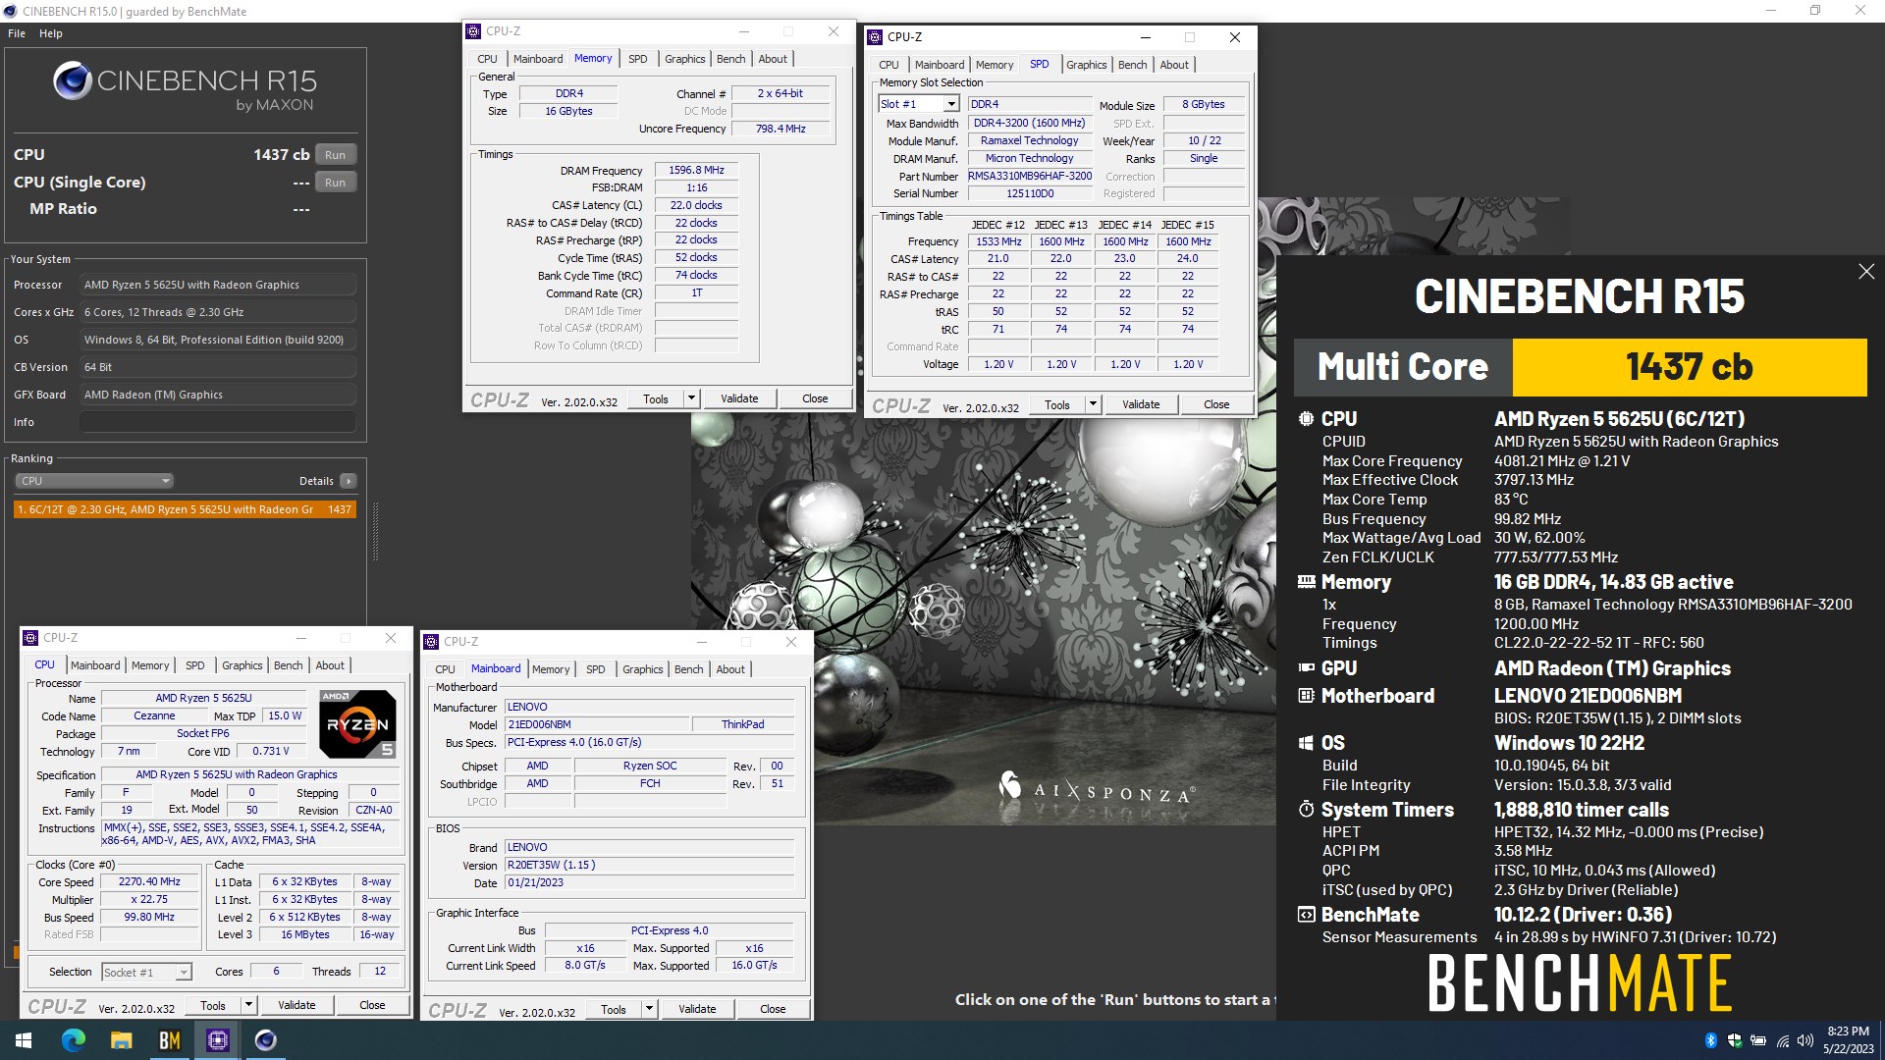
Task: Activate the CPU-Z taskbar icon
Action: (x=218, y=1040)
